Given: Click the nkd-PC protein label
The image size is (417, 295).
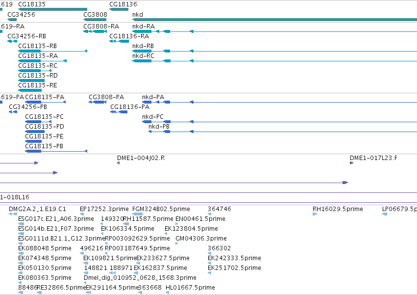Looking at the screenshot, I should [x=153, y=117].
